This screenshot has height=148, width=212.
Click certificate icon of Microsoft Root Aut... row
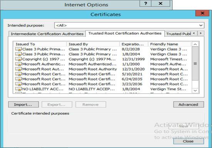tap(18, 69)
